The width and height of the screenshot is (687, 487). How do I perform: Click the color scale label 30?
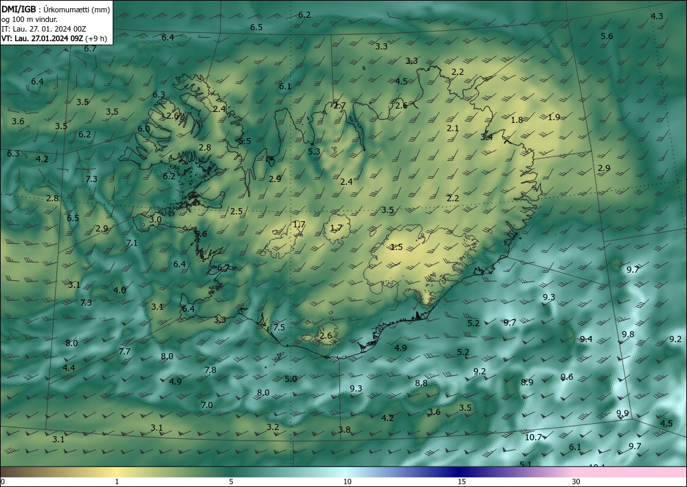(576, 482)
